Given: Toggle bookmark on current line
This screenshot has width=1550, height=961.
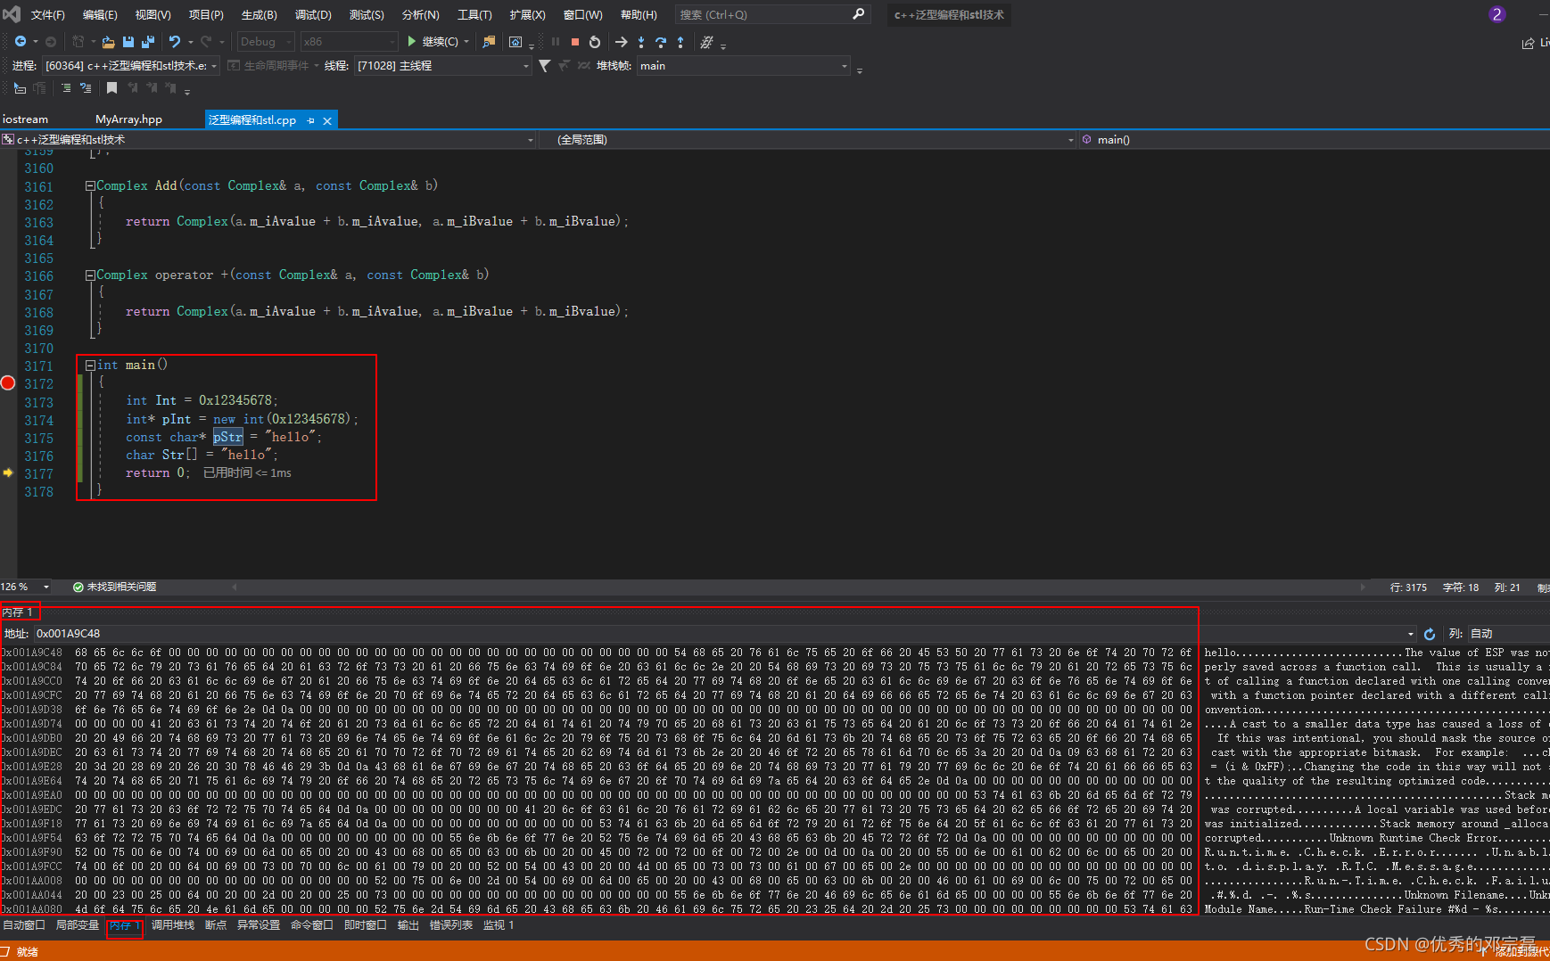Looking at the screenshot, I should pos(111,88).
